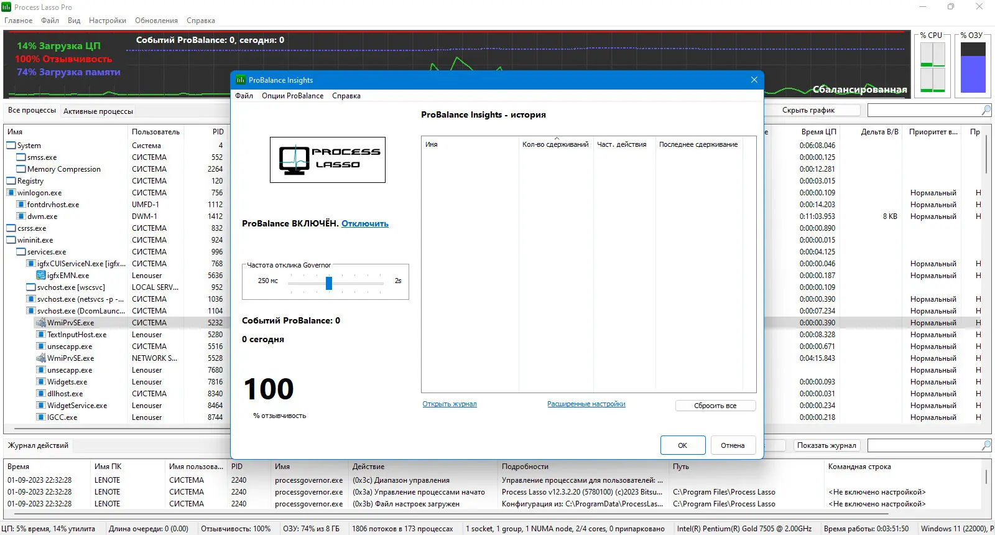
Task: Click the System process icon
Action: (11, 146)
